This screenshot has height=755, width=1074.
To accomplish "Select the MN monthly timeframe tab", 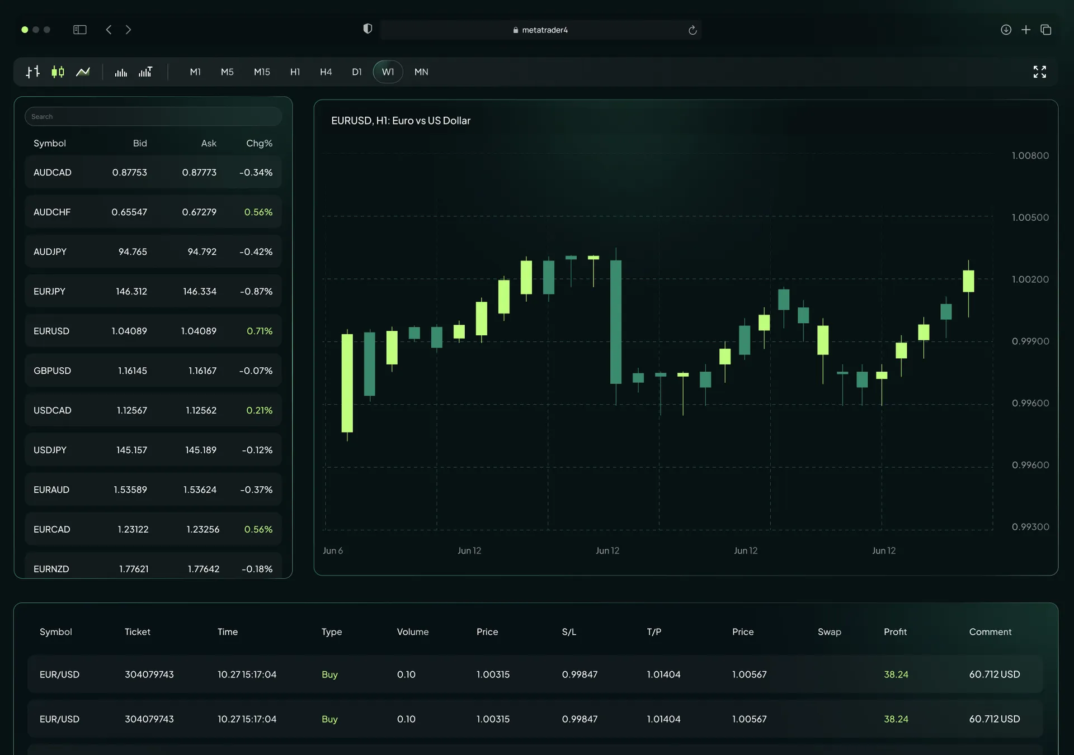I will [421, 72].
